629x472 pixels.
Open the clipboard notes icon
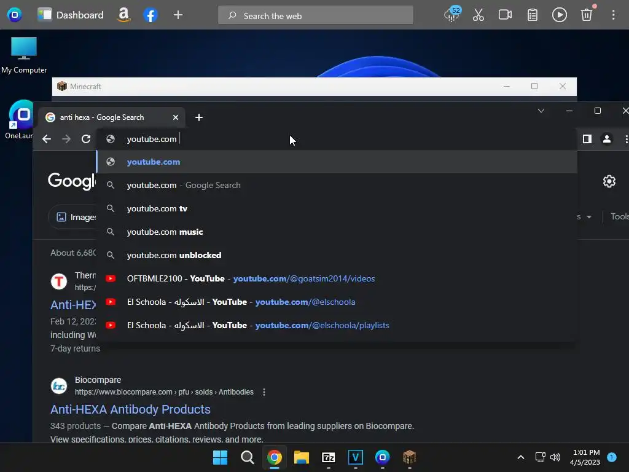[x=533, y=15]
